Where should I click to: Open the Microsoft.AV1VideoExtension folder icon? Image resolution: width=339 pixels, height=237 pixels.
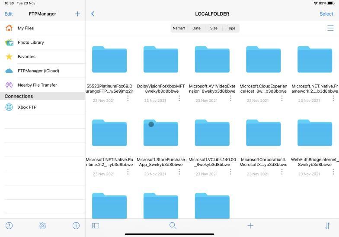click(x=212, y=59)
